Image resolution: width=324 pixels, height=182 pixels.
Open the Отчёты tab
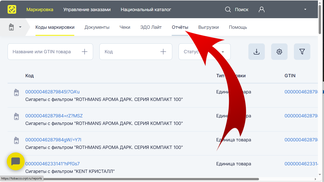pos(180,27)
